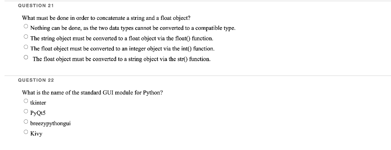Click the 'Nothing can be done' answer text

coord(133,28)
